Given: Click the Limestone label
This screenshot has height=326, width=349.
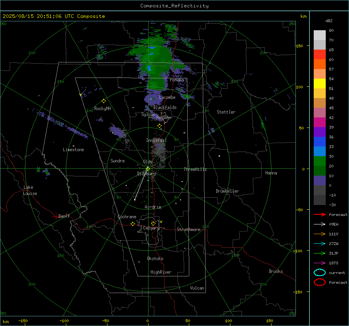Looking at the screenshot, I should coord(73,150).
